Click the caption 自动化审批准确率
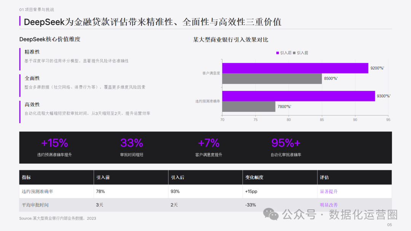The height and width of the screenshot is (231, 411). point(286,155)
